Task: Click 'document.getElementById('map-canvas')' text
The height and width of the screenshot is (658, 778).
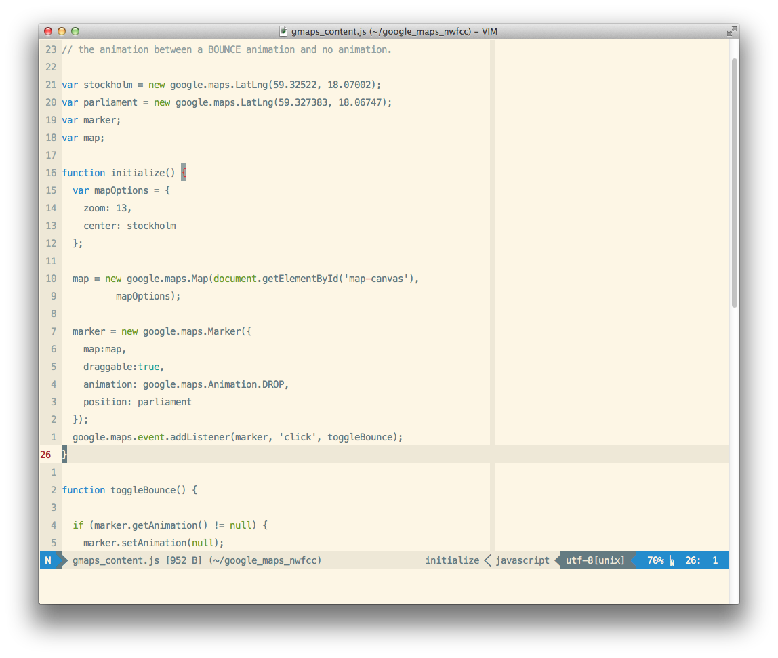Action: (313, 279)
